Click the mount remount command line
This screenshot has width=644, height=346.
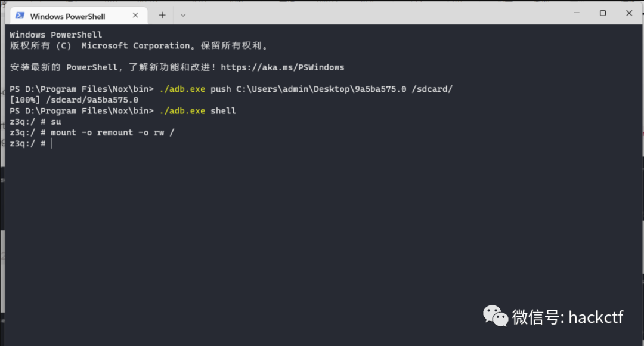tap(112, 132)
